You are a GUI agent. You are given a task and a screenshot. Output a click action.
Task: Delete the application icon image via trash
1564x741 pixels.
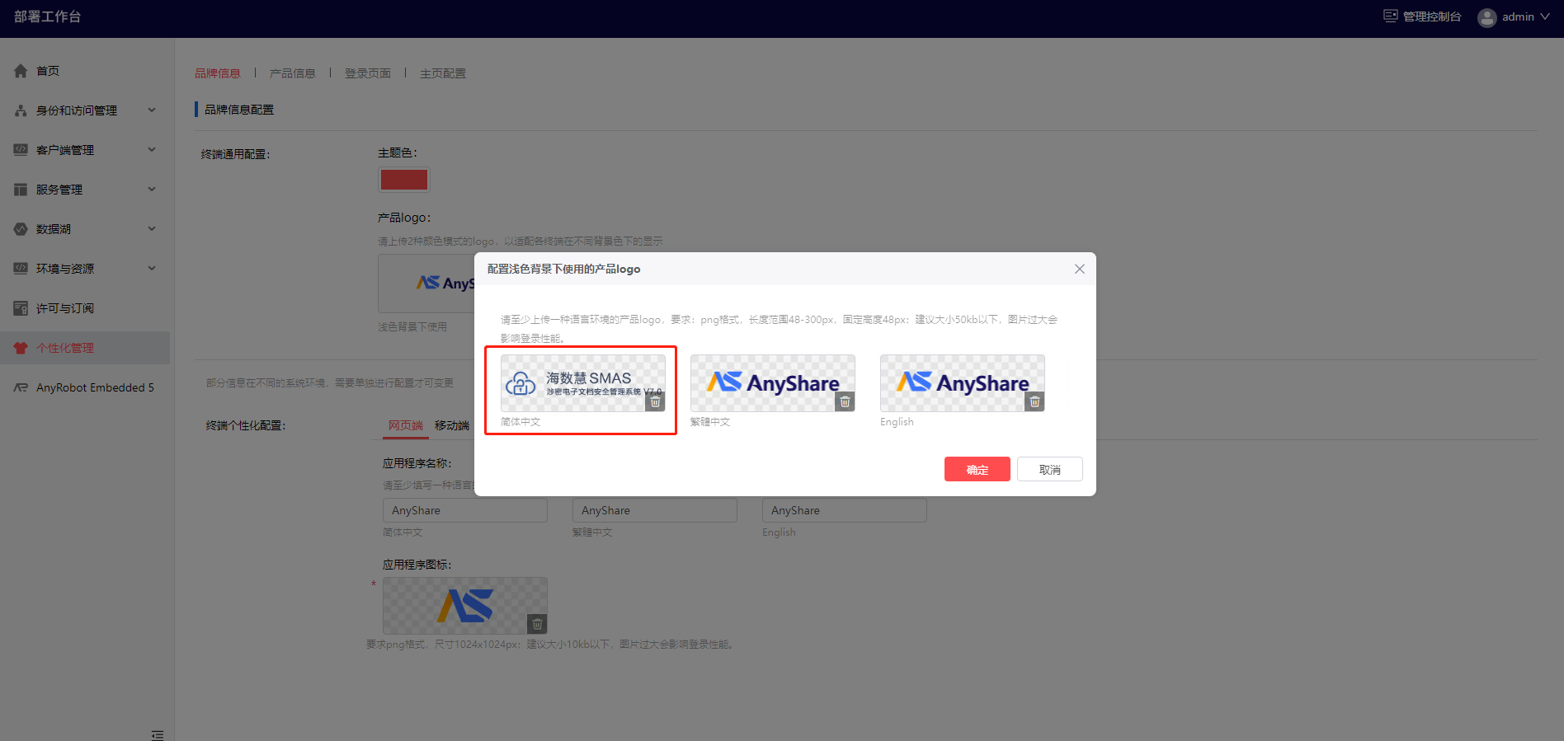(x=537, y=624)
